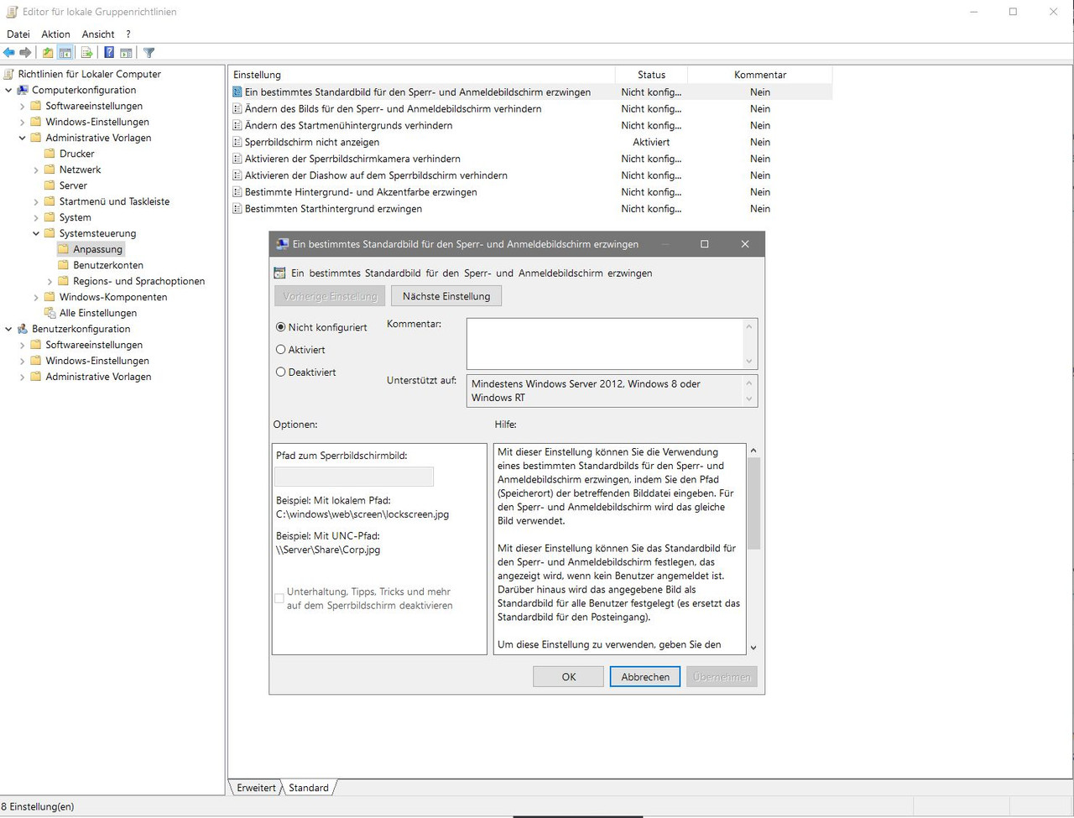The width and height of the screenshot is (1074, 818).
Task: Click the policy icon beside dialog heading
Action: click(280, 274)
